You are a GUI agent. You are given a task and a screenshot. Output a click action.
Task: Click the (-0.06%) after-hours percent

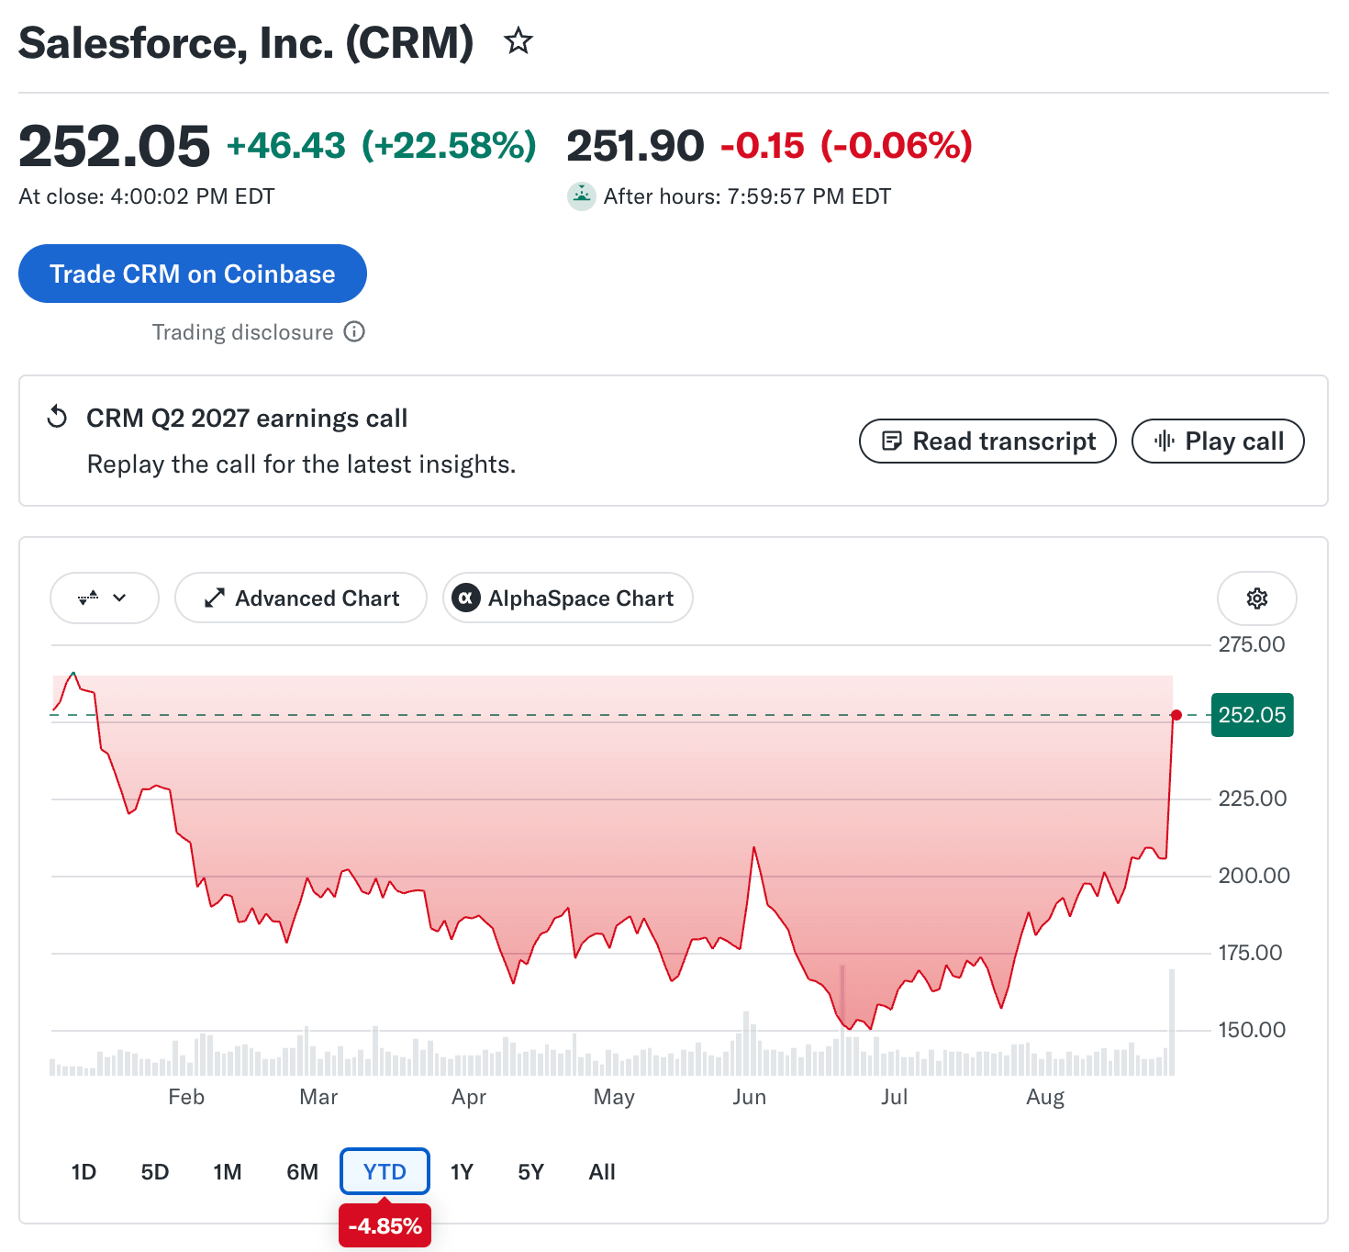click(896, 146)
